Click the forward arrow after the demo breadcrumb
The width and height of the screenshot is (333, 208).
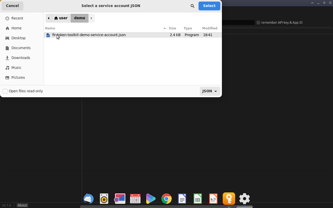pyautogui.click(x=91, y=18)
